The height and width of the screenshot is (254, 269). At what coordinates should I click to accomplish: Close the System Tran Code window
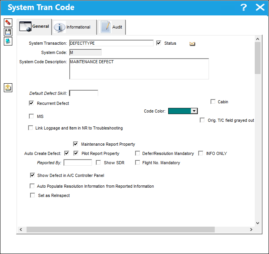click(260, 7)
